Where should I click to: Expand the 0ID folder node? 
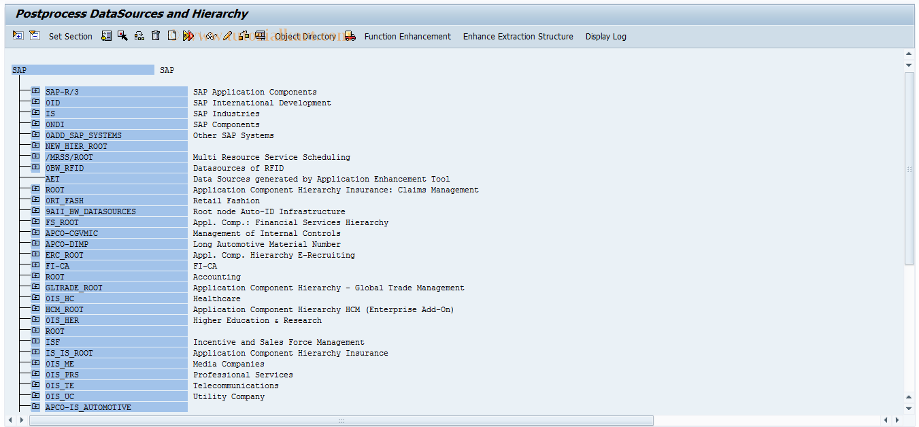pos(35,103)
